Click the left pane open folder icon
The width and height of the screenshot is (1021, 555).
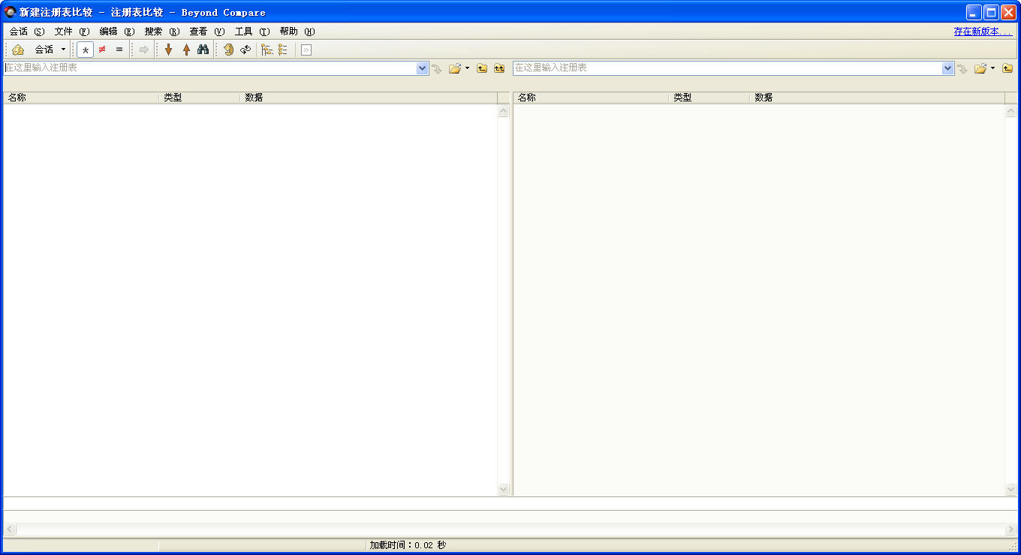[x=454, y=68]
